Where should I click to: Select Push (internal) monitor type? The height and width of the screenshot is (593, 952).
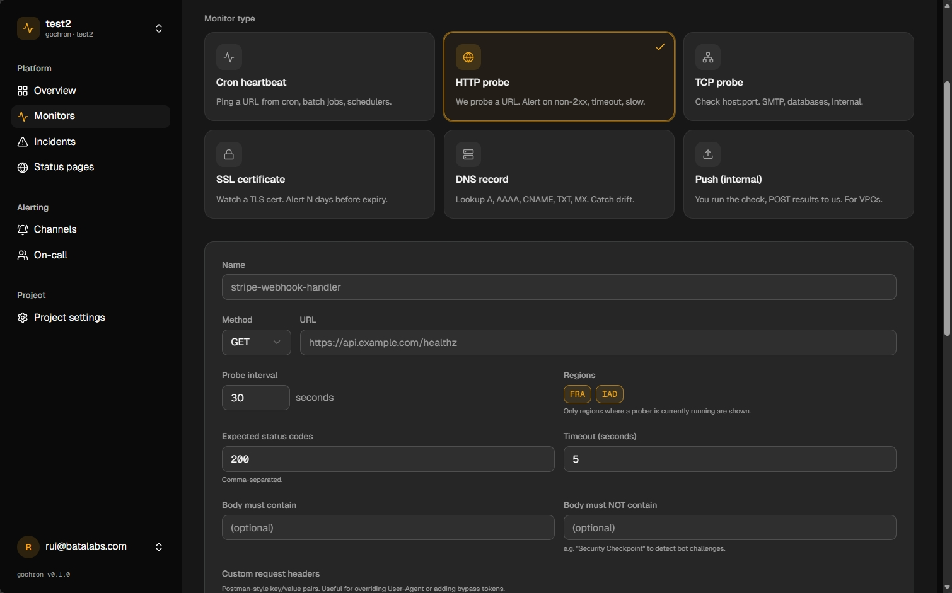pos(799,174)
